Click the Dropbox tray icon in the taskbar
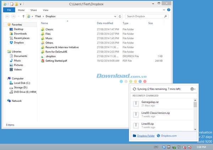 164,146
